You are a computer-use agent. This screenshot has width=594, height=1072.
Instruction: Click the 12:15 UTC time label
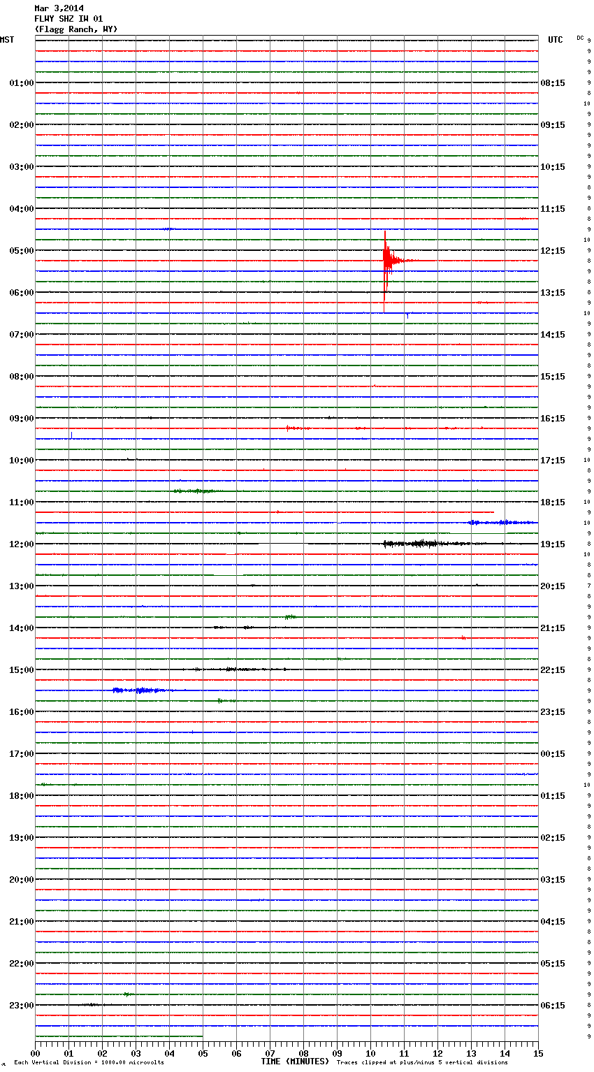553,251
